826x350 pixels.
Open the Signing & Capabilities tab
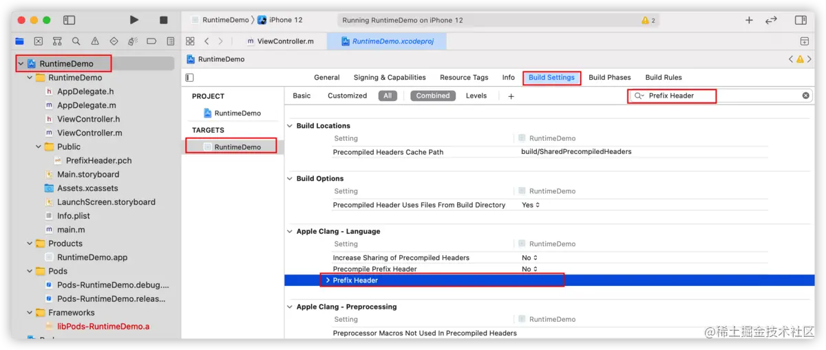pos(390,78)
